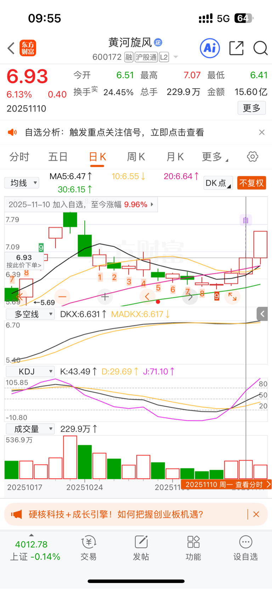The width and height of the screenshot is (272, 589).
Task: Move chart right with grey arrow
Action: pyautogui.click(x=190, y=296)
